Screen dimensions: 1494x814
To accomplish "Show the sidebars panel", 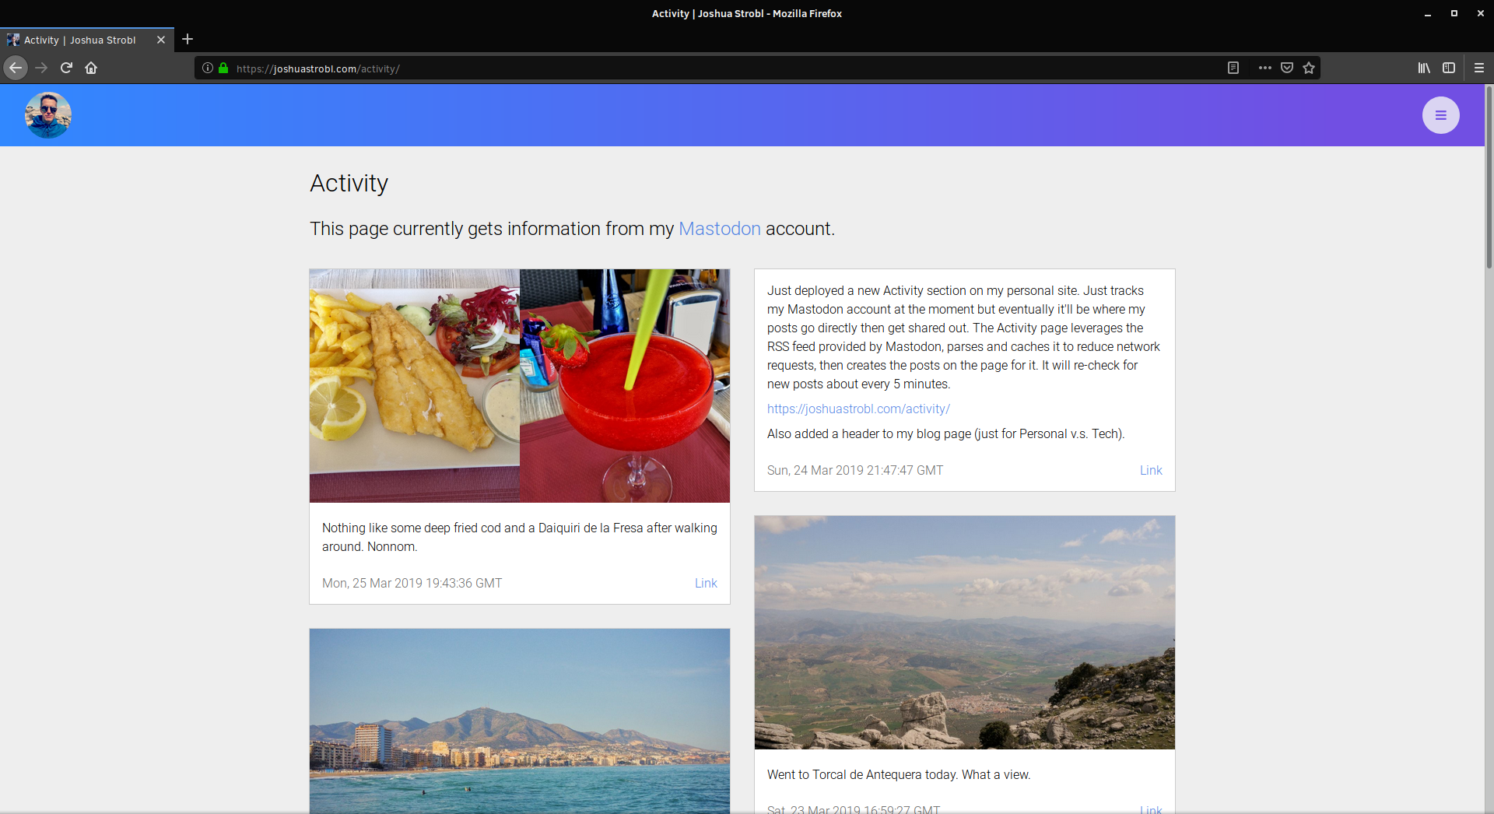I will tap(1449, 68).
